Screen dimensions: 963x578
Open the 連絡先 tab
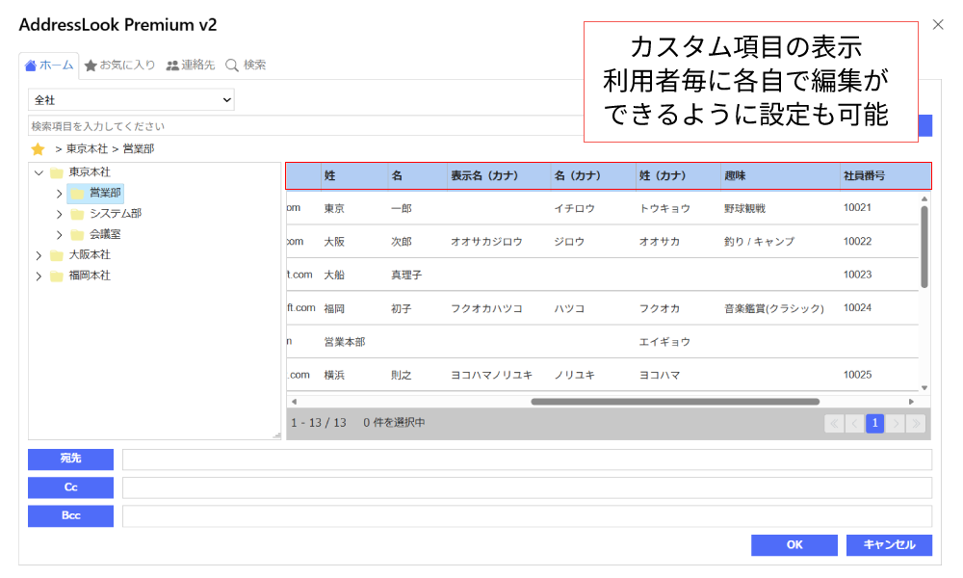point(190,66)
